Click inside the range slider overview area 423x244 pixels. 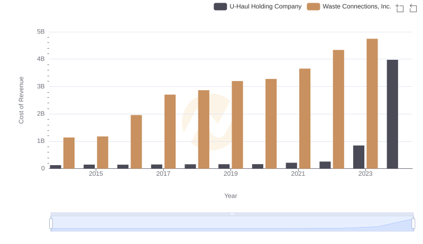tap(232, 223)
